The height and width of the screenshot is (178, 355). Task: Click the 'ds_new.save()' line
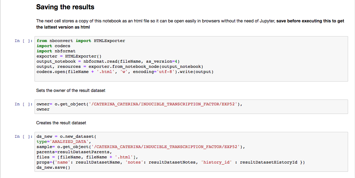(53, 167)
